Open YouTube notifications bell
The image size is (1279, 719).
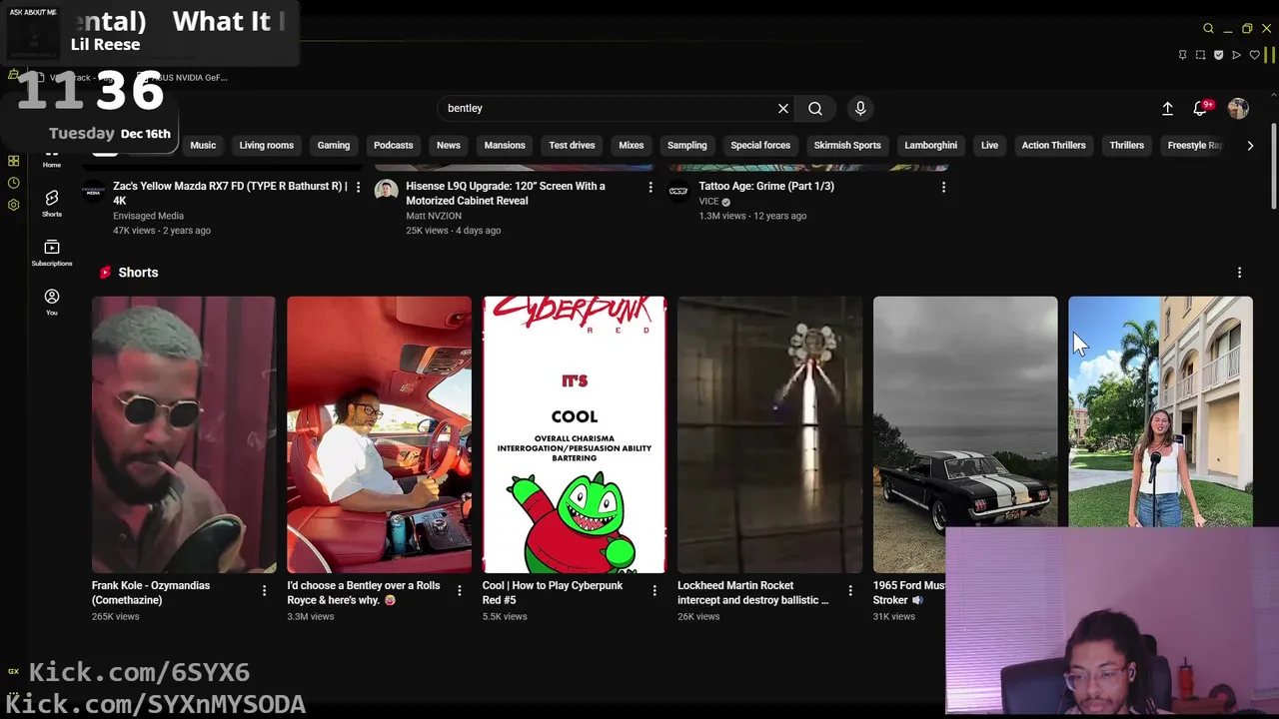1200,108
